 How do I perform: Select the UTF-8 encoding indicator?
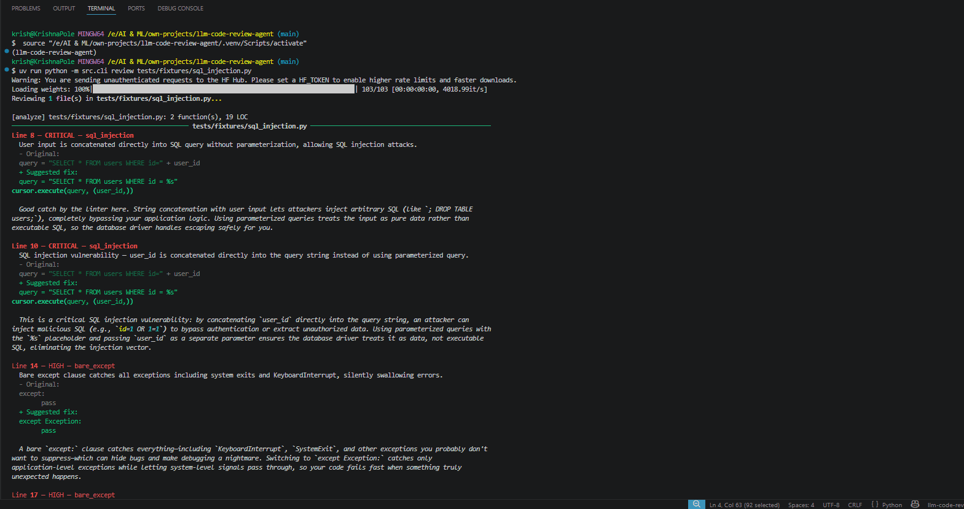[x=831, y=505]
